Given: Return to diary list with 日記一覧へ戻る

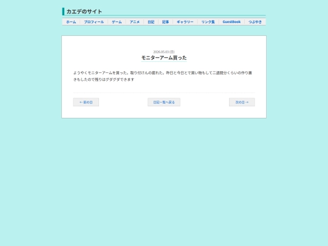Looking at the screenshot, I should tap(164, 102).
